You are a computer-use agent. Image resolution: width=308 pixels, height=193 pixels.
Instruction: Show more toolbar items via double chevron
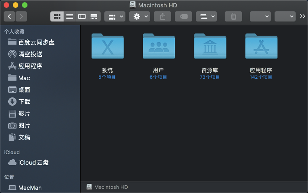[303, 16]
